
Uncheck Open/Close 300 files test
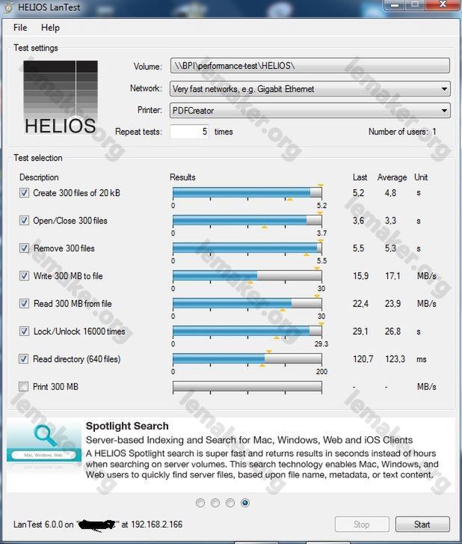click(24, 220)
